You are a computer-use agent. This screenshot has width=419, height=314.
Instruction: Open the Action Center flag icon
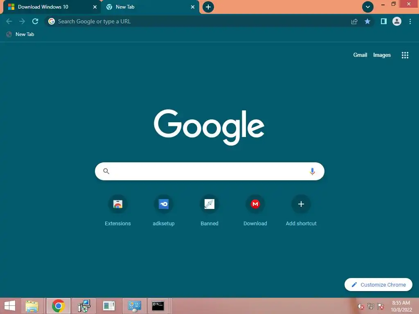380,306
